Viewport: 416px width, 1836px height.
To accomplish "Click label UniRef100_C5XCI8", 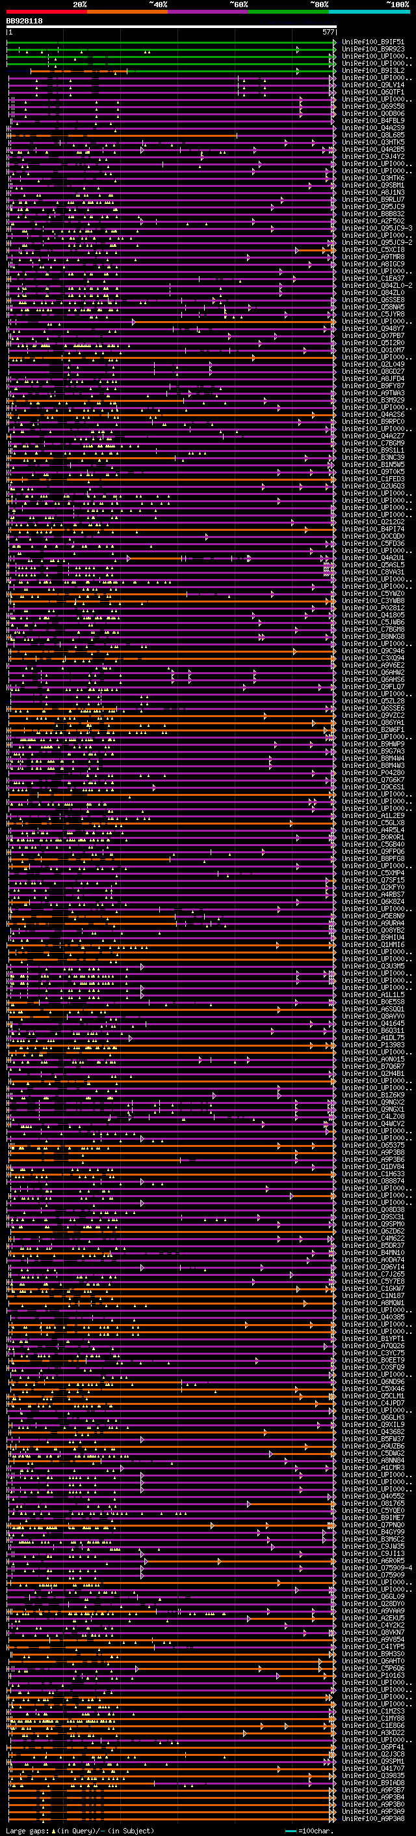I will point(372,249).
